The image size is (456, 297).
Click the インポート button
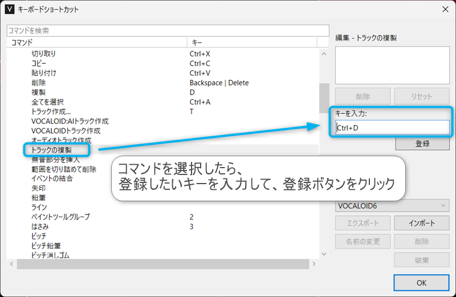(x=422, y=223)
